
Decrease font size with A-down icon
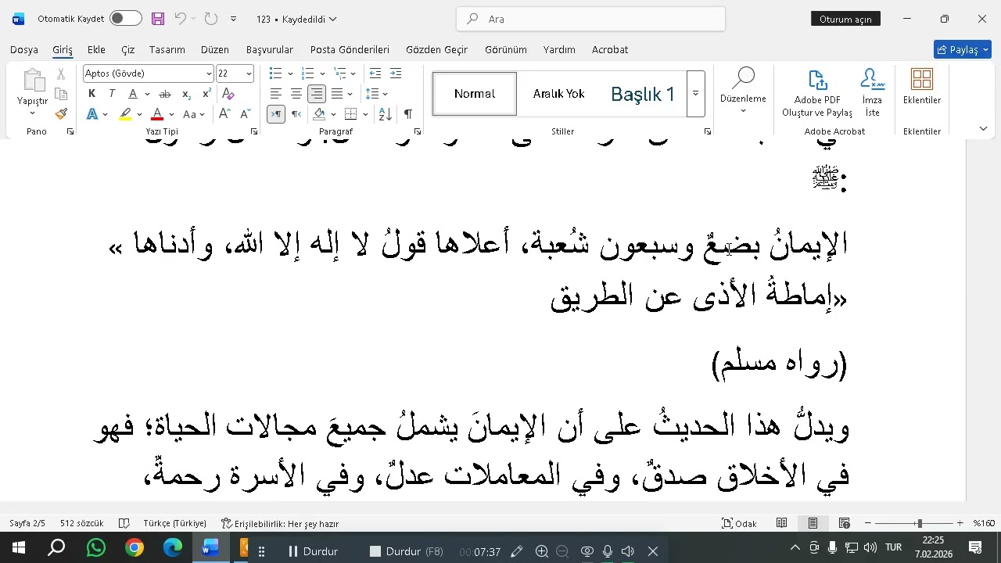pyautogui.click(x=244, y=114)
